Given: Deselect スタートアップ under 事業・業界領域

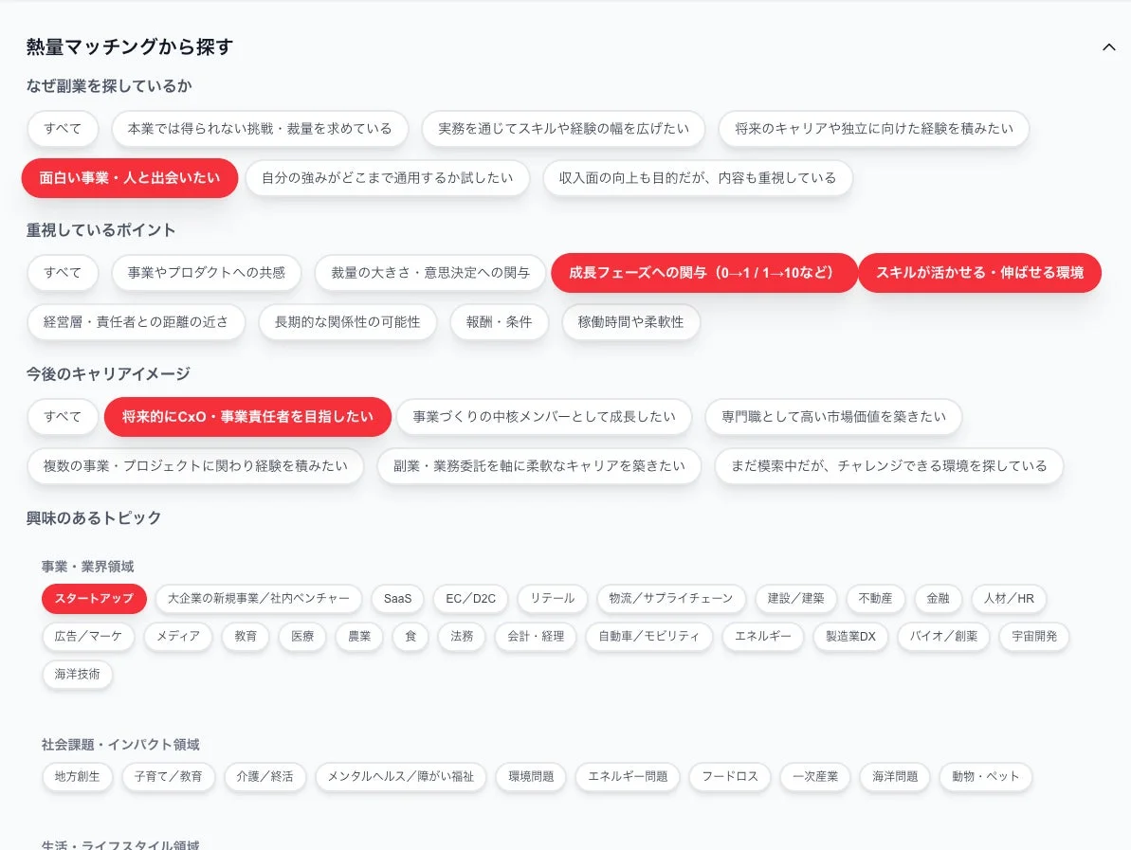Looking at the screenshot, I should click(x=94, y=599).
